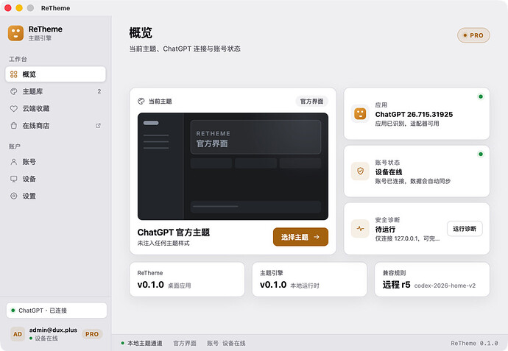Open the 设置 settings page
508x351 pixels.
point(55,196)
